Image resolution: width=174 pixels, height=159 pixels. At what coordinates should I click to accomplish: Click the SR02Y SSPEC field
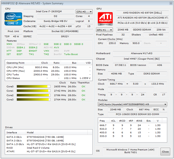[x=65, y=36]
